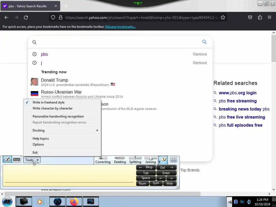276x207 pixels.
Task: Click the Bksp key
Action: (x=146, y=167)
